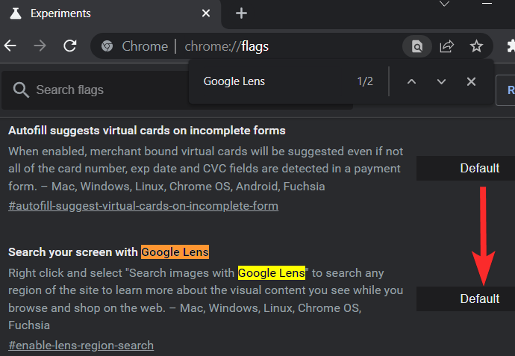Reload the chrome://flags page
The width and height of the screenshot is (515, 356).
(70, 46)
